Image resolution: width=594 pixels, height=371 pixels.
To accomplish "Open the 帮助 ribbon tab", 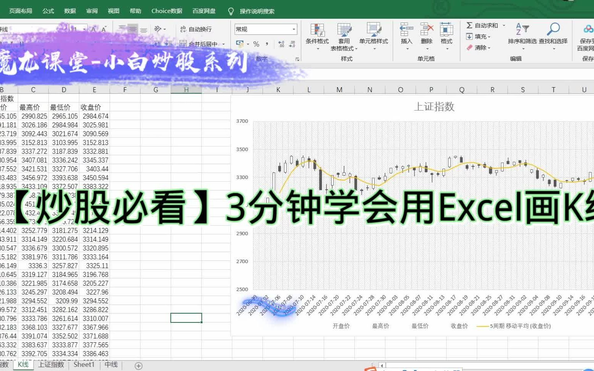I will (x=135, y=11).
